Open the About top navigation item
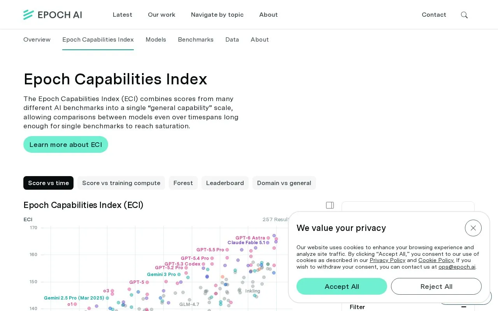The height and width of the screenshot is (311, 498). (268, 15)
